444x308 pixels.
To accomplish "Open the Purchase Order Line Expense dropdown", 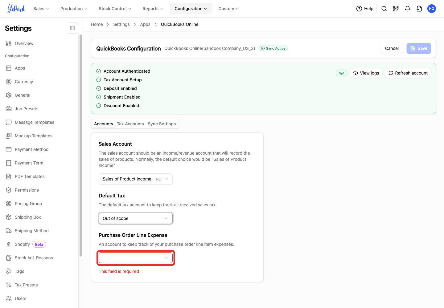I will 136,258.
